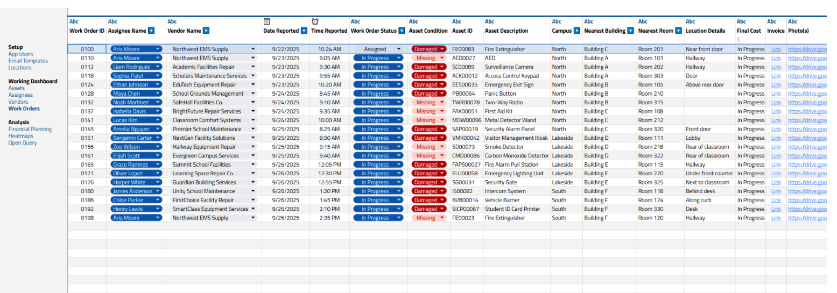The image size is (837, 293).
Task: Open the invoice Link for work order 0100
Action: (x=776, y=49)
